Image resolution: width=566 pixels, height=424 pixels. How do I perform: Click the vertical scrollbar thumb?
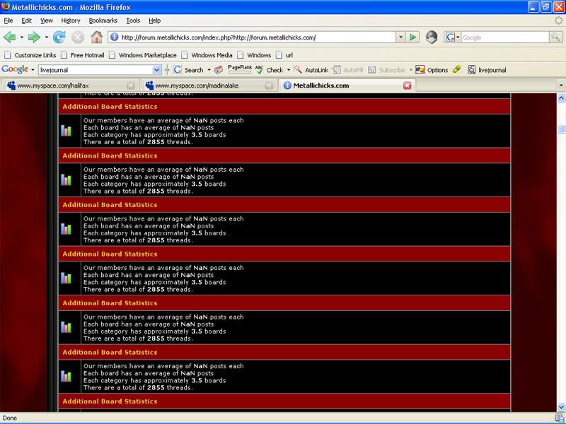point(561,129)
